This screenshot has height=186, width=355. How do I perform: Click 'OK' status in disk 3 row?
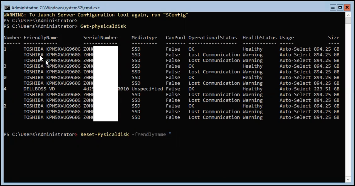[191, 66]
